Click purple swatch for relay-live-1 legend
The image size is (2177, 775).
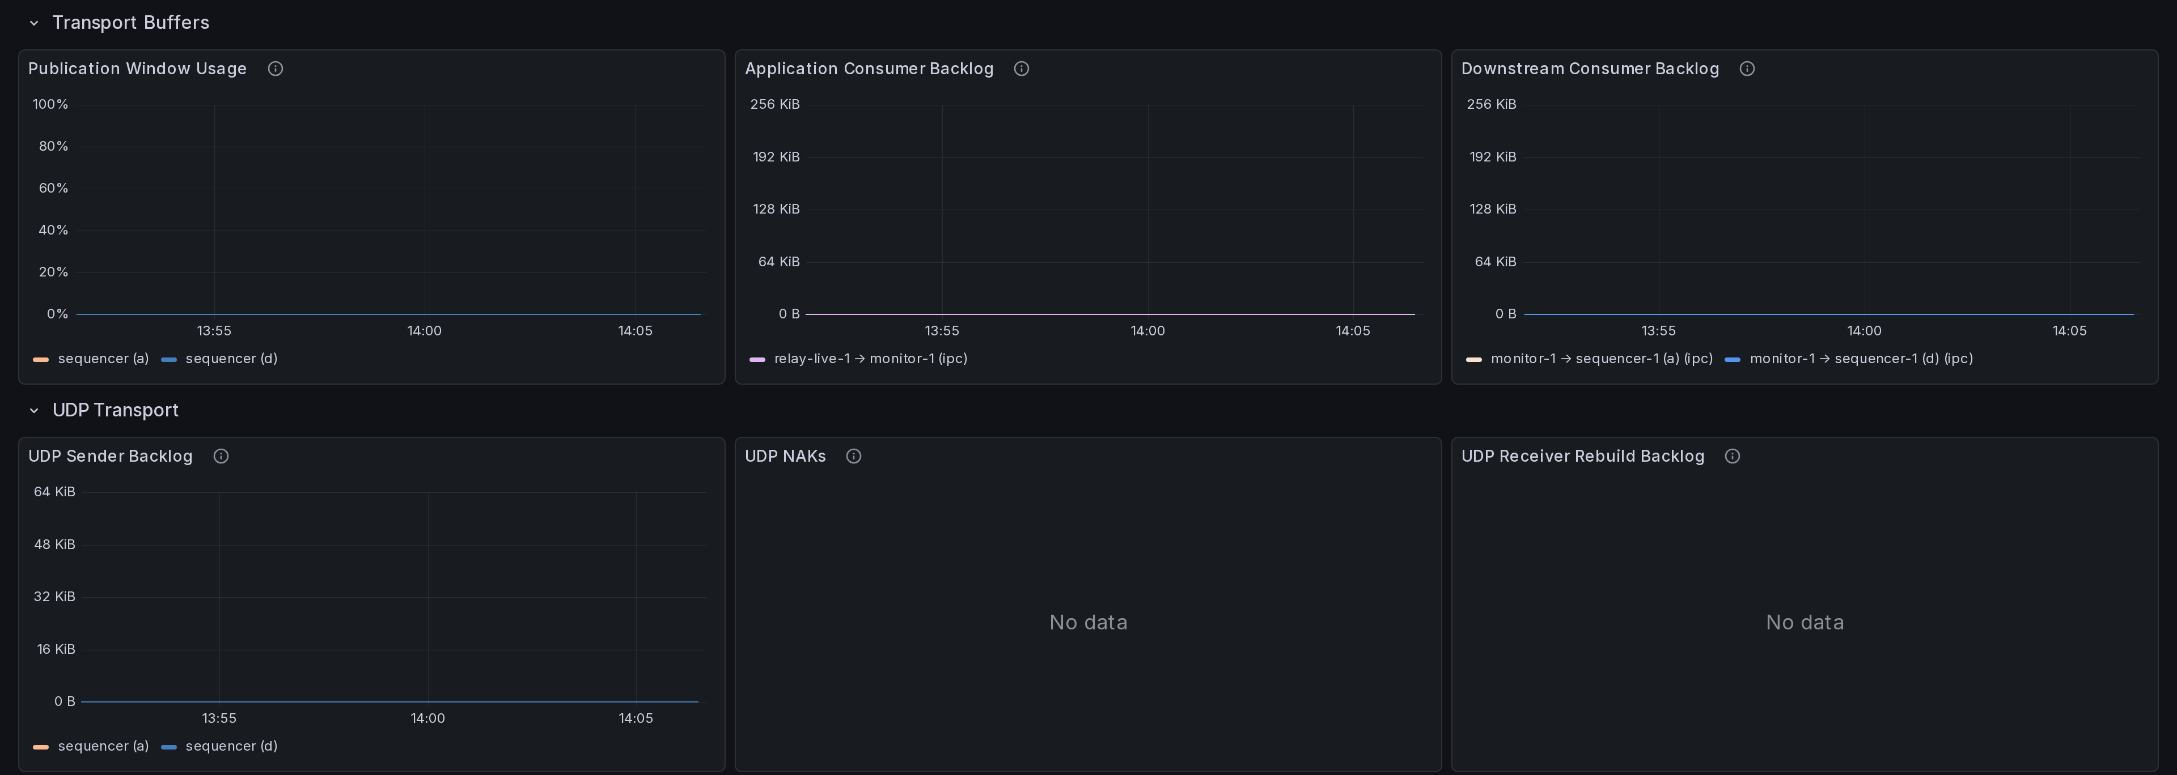pyautogui.click(x=757, y=360)
